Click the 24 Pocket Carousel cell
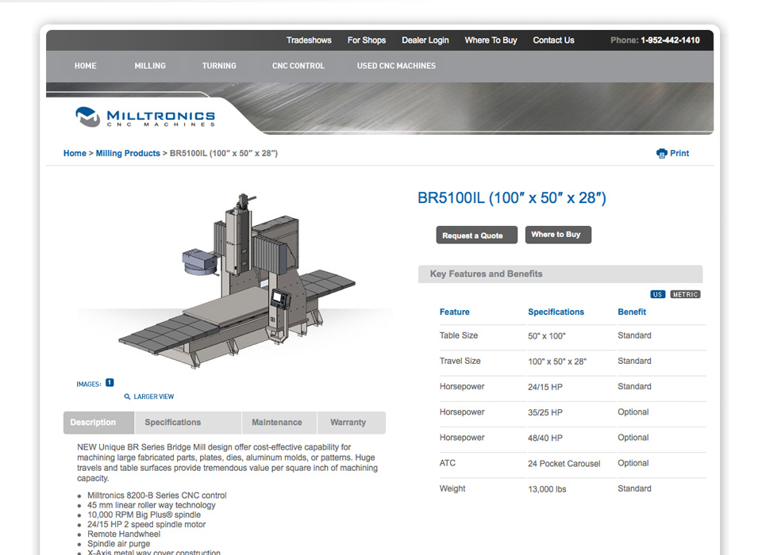The width and height of the screenshot is (762, 555). click(x=564, y=464)
